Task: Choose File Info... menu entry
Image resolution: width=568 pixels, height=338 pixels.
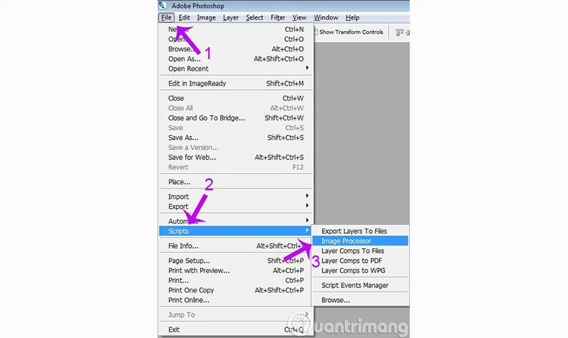Action: tap(235, 245)
